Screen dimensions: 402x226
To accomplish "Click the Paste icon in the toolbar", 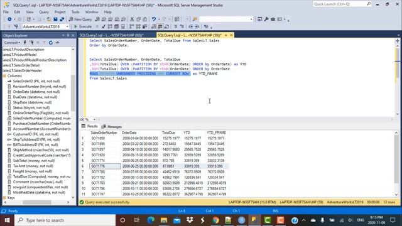I will (x=145, y=19).
